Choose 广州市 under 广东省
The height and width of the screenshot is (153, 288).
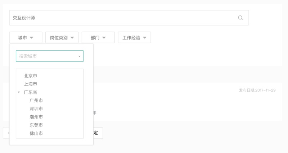point(36,101)
